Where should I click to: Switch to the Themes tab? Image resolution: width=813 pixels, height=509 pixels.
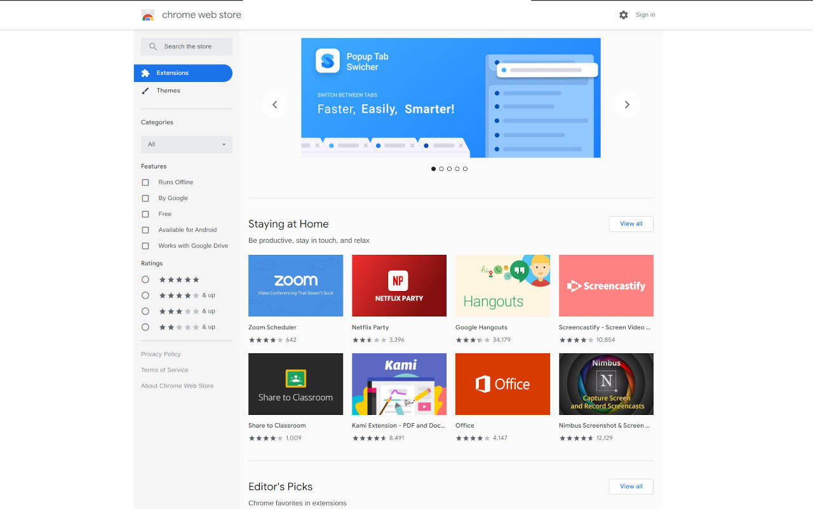pos(183,91)
